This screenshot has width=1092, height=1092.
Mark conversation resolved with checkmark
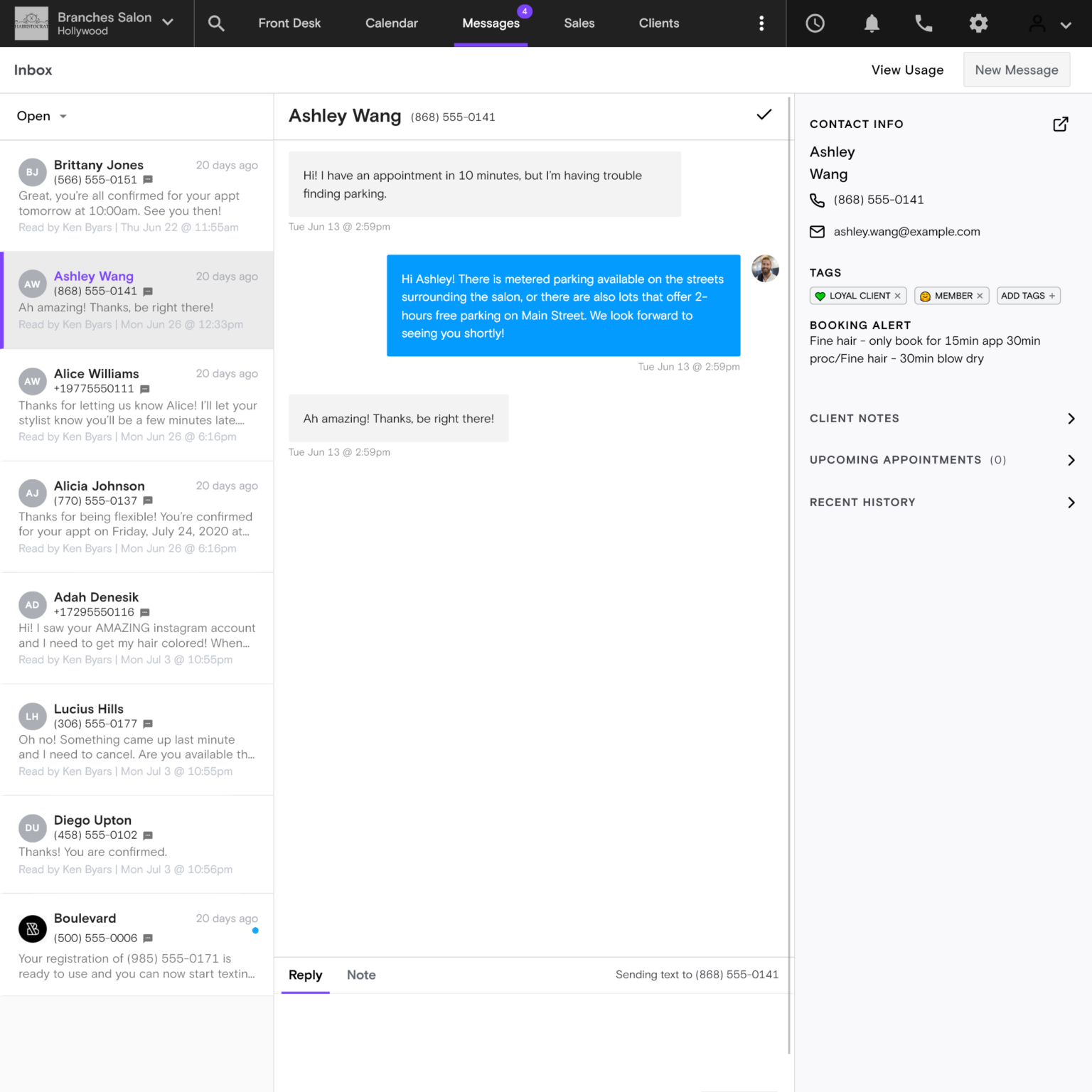tap(764, 115)
